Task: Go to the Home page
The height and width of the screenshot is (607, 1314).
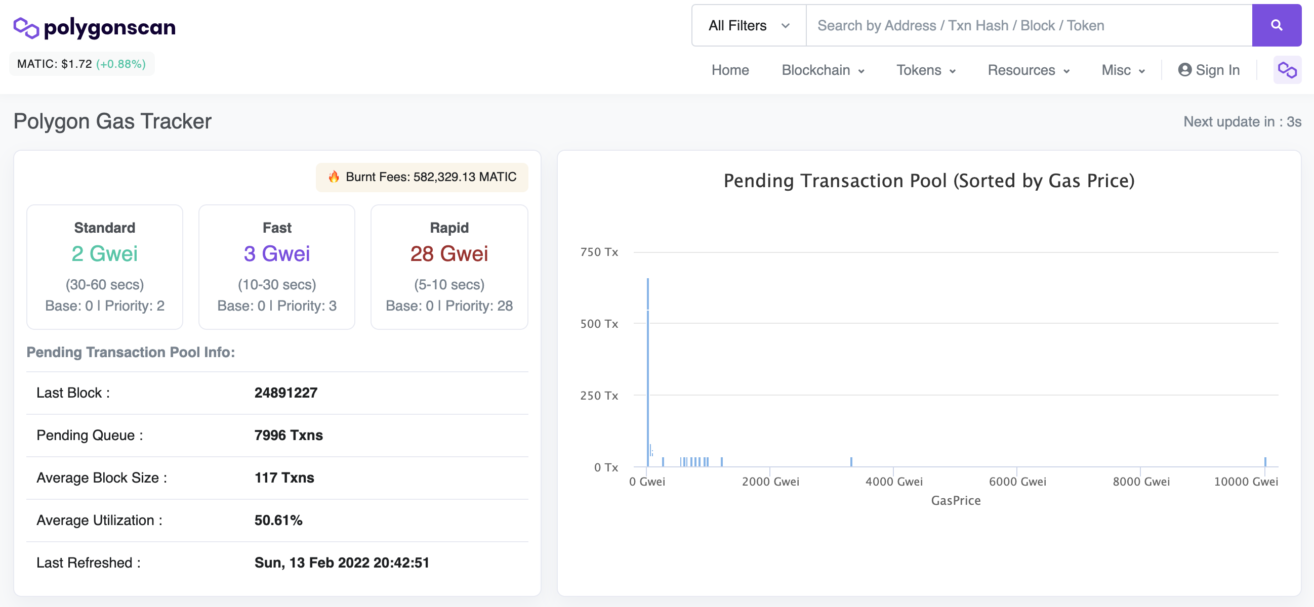Action: point(730,70)
